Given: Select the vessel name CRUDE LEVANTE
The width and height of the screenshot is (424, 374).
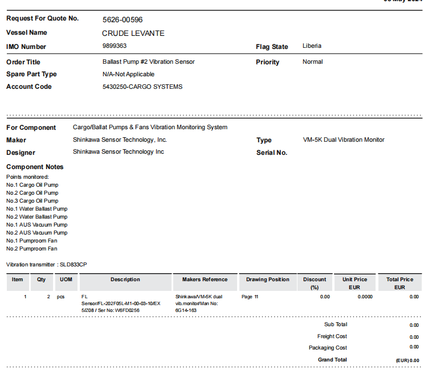Looking at the screenshot, I should (133, 33).
